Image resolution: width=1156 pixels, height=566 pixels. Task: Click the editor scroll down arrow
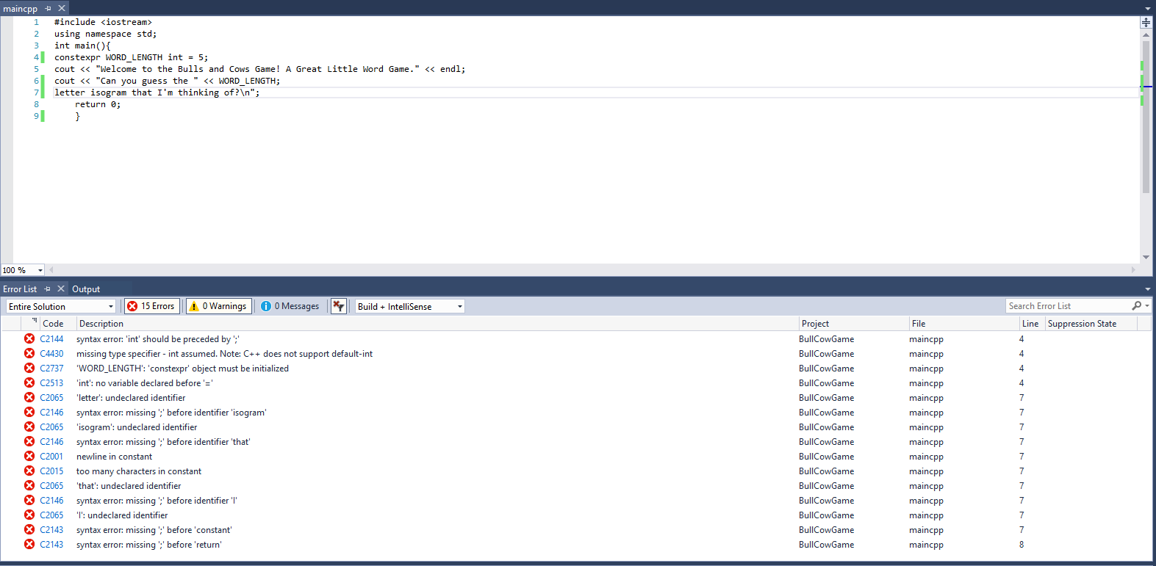(1146, 257)
